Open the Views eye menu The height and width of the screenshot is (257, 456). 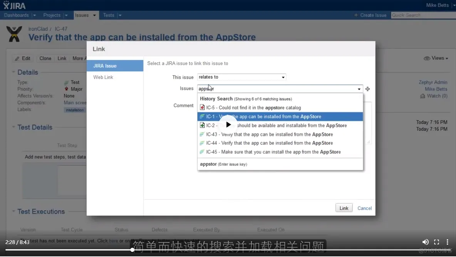pos(436,58)
